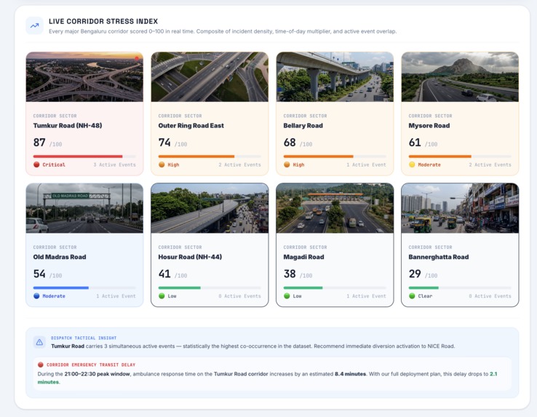Image resolution: width=537 pixels, height=417 pixels.
Task: Open the Bellary Road metro viaduct photo
Action: (x=335, y=76)
